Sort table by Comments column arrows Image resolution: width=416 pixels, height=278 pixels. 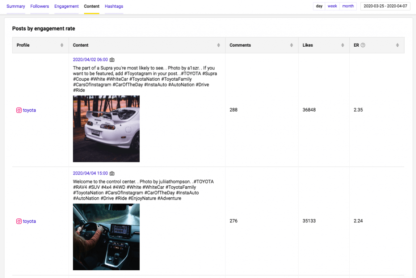[x=292, y=45]
